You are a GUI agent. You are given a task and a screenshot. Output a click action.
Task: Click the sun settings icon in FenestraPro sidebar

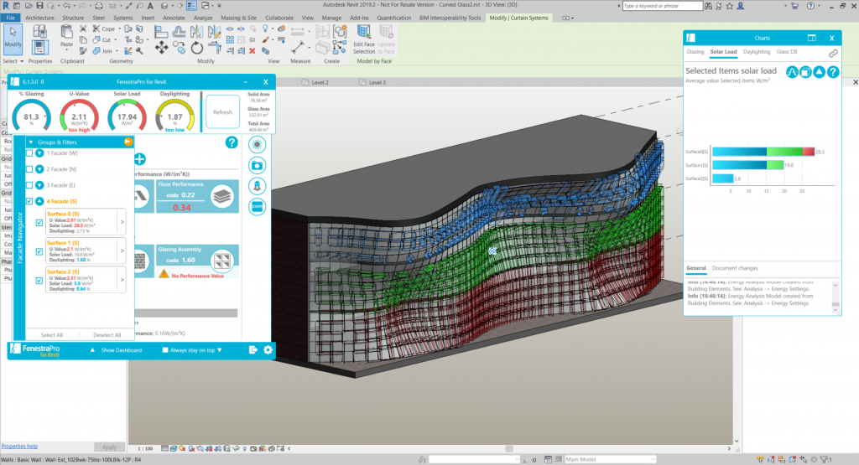click(x=257, y=144)
